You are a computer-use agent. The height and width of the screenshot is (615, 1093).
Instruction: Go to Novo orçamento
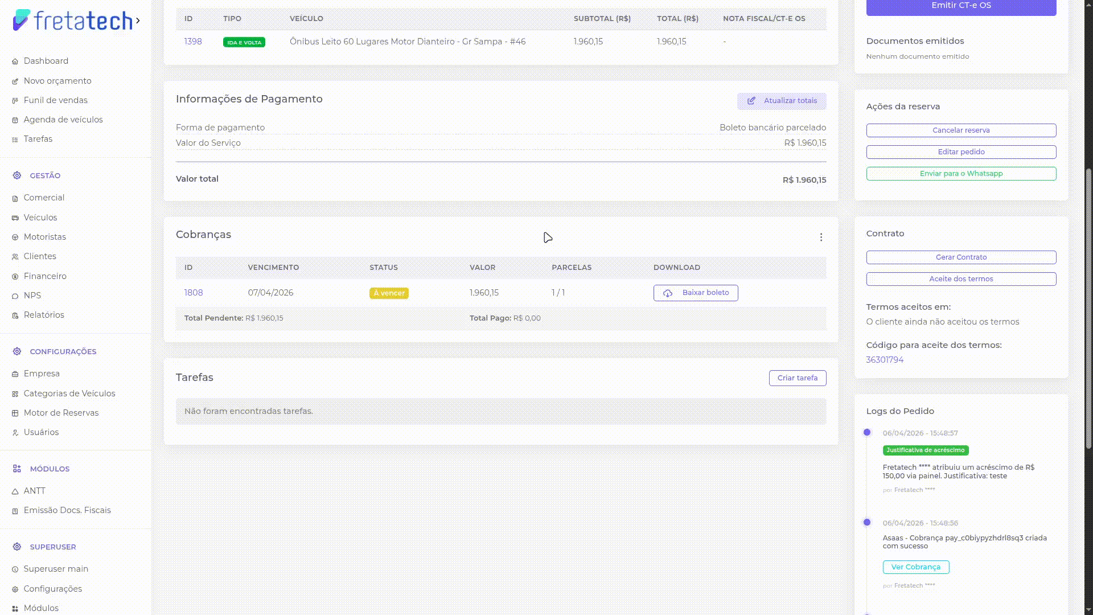point(57,81)
